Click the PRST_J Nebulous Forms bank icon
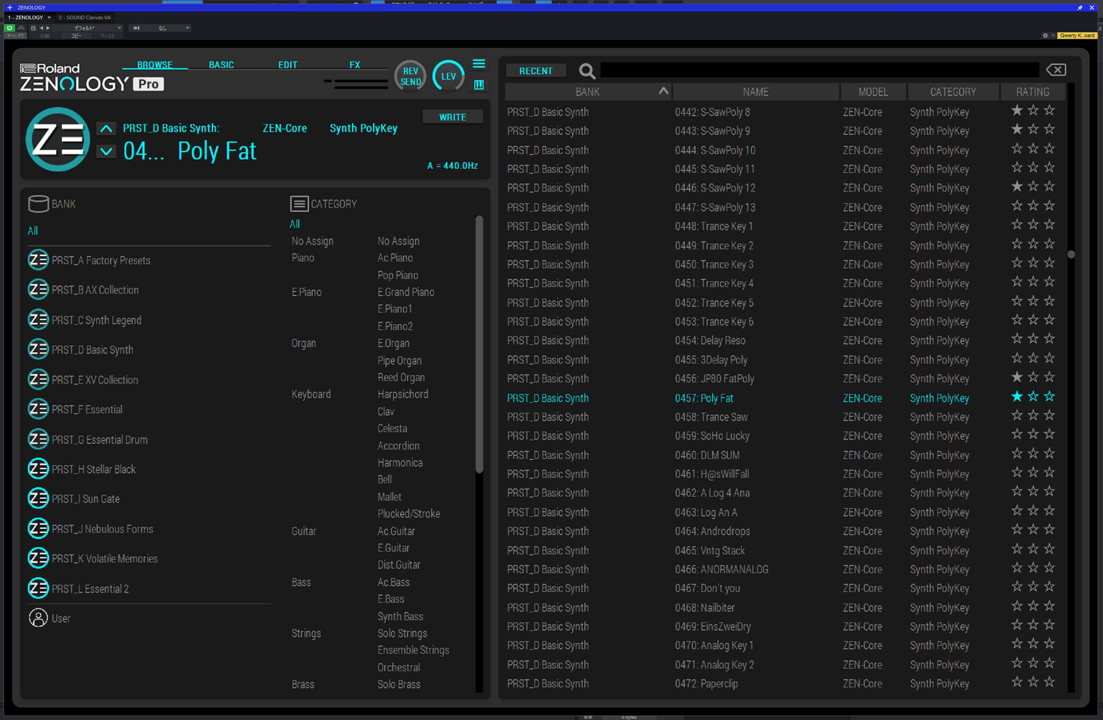The image size is (1103, 720). coord(38,529)
